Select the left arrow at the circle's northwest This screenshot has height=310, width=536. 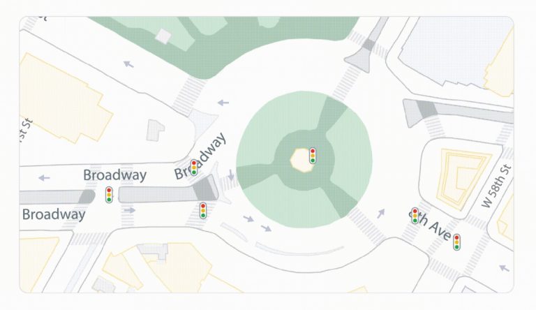pos(223,103)
